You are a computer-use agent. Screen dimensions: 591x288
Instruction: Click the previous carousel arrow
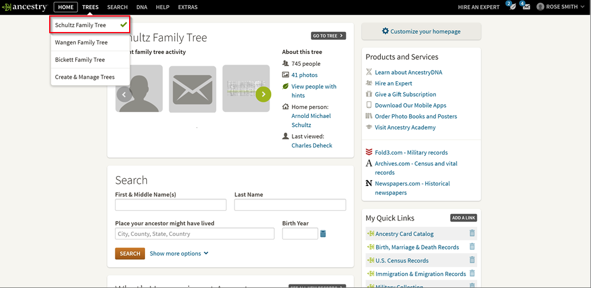tap(124, 94)
